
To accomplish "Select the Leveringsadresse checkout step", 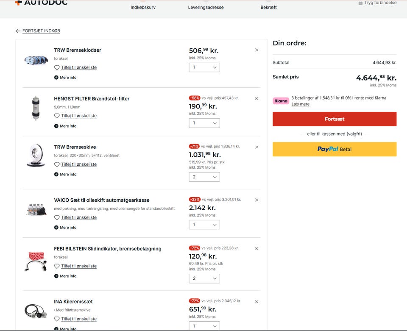I will click(206, 7).
